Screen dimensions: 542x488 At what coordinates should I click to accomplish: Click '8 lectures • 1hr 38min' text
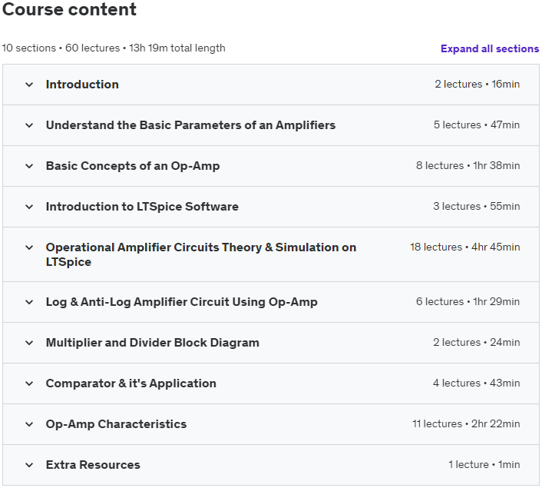pyautogui.click(x=468, y=165)
